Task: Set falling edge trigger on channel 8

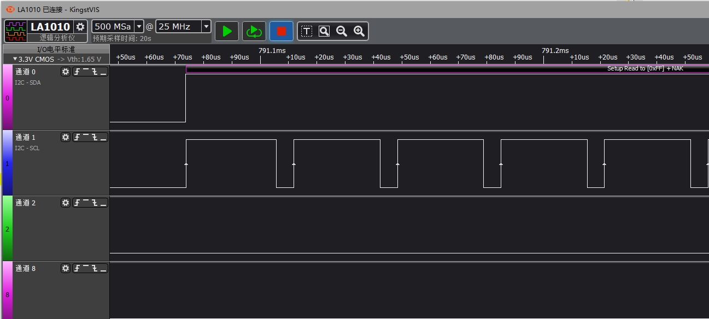Action: pos(95,268)
